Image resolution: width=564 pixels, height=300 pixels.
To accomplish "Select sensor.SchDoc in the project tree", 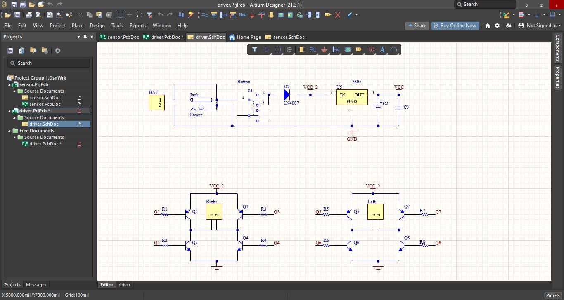I will (x=45, y=98).
